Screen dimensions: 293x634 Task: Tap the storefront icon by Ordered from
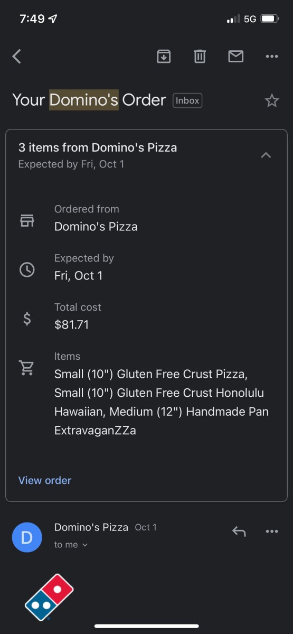(x=27, y=220)
